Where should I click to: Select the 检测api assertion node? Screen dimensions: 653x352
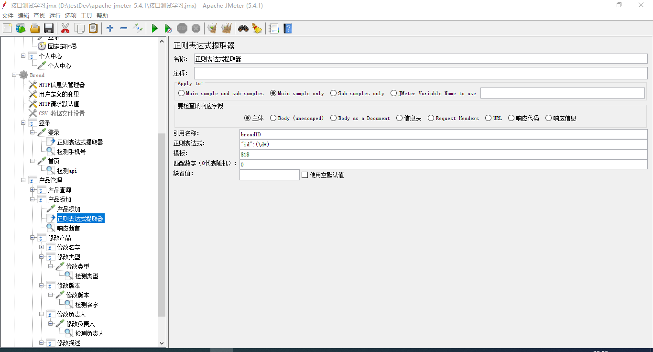67,171
